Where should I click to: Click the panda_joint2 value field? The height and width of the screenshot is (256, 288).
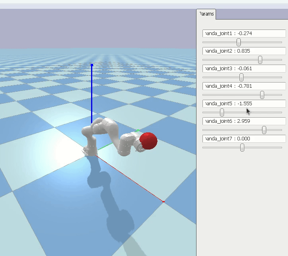tap(244, 51)
